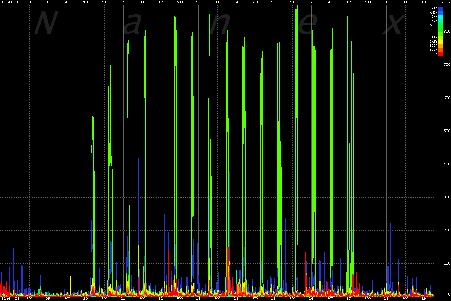Image resolution: width=451 pixels, height=301 pixels.
Task: Select second label '17' on top axis
Action: [x=348, y=2]
